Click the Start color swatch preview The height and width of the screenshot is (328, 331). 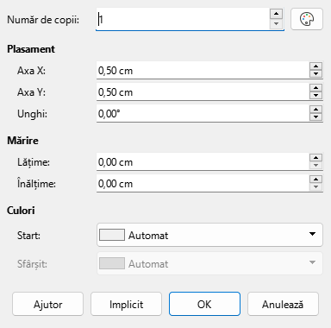112,235
